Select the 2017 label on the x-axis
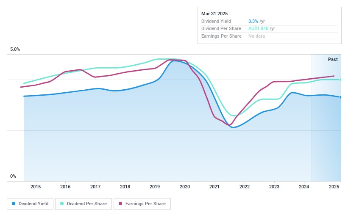 point(95,187)
